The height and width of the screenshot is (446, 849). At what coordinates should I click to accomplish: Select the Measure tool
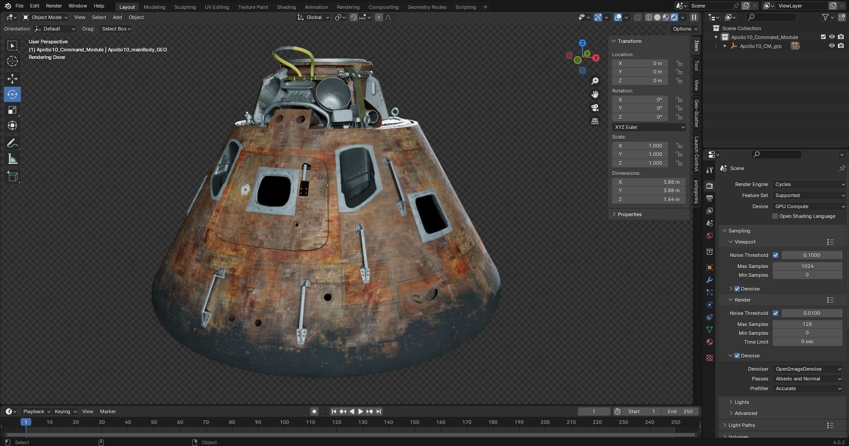pos(12,159)
